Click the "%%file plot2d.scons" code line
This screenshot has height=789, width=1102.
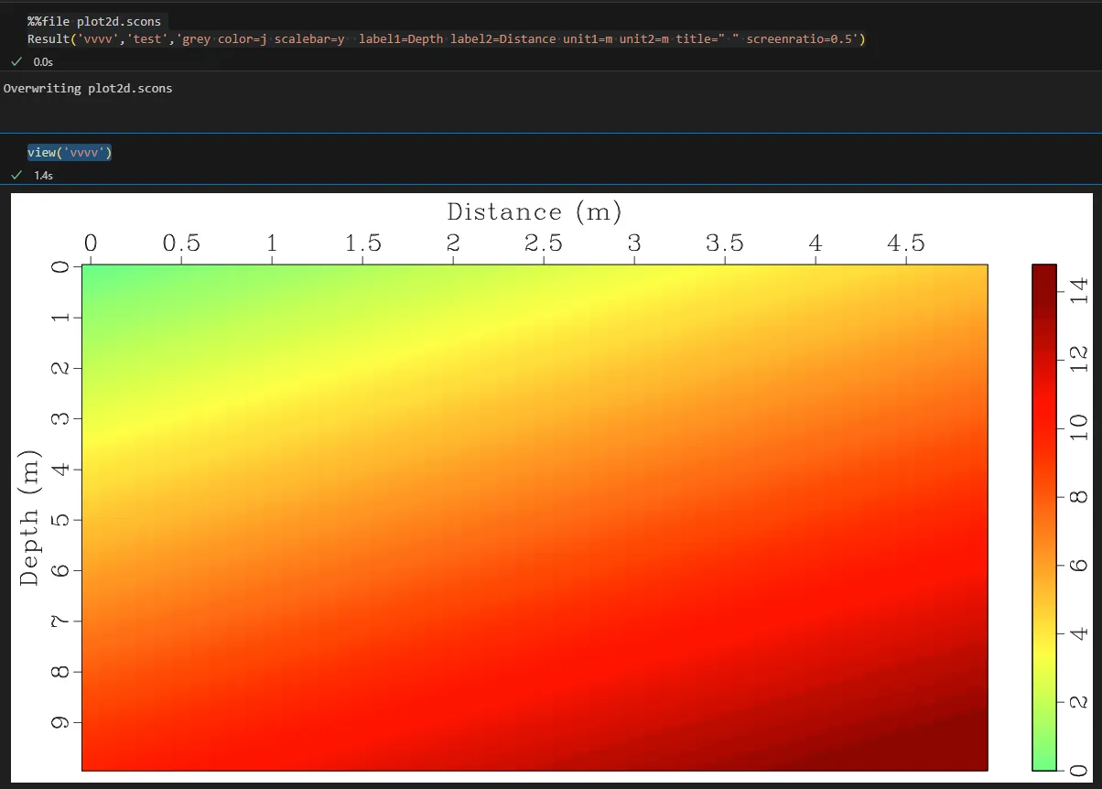click(94, 21)
